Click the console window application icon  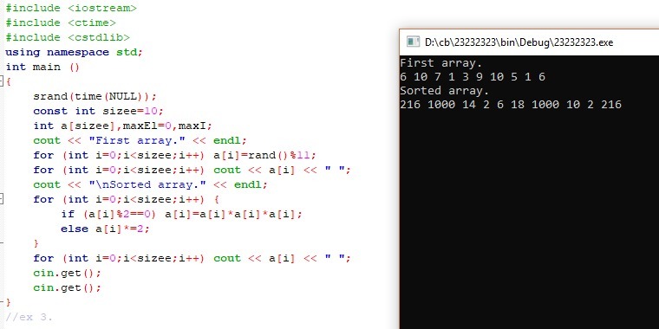pos(413,42)
